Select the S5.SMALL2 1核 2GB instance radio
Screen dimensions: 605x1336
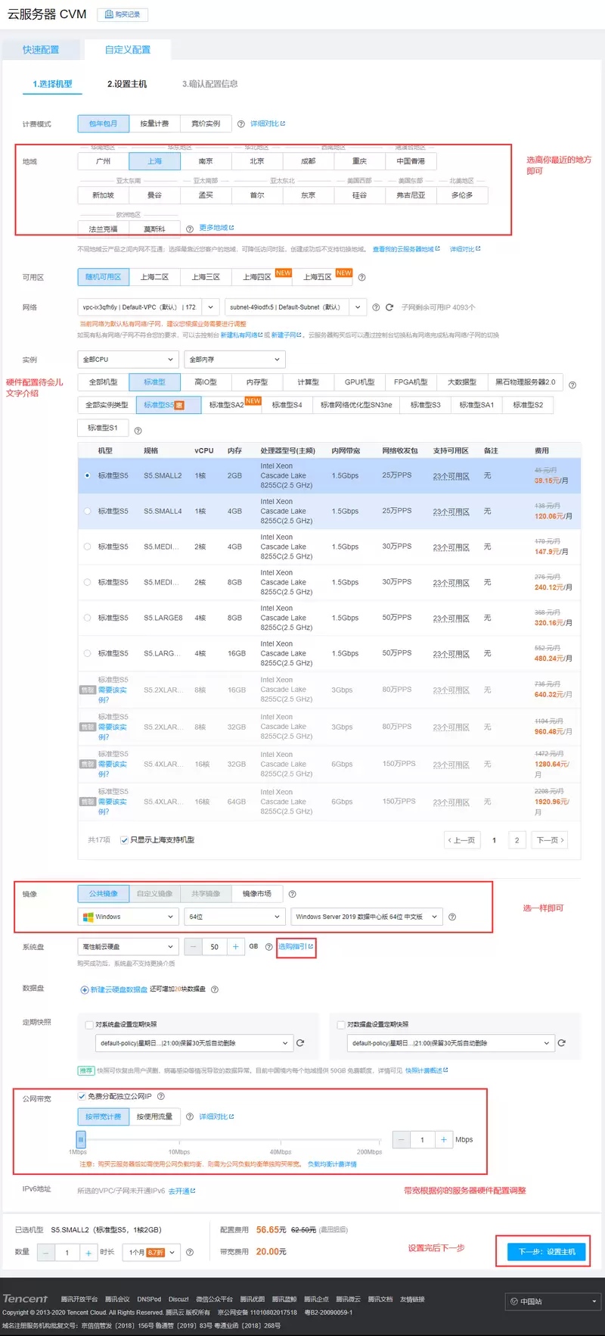(87, 475)
